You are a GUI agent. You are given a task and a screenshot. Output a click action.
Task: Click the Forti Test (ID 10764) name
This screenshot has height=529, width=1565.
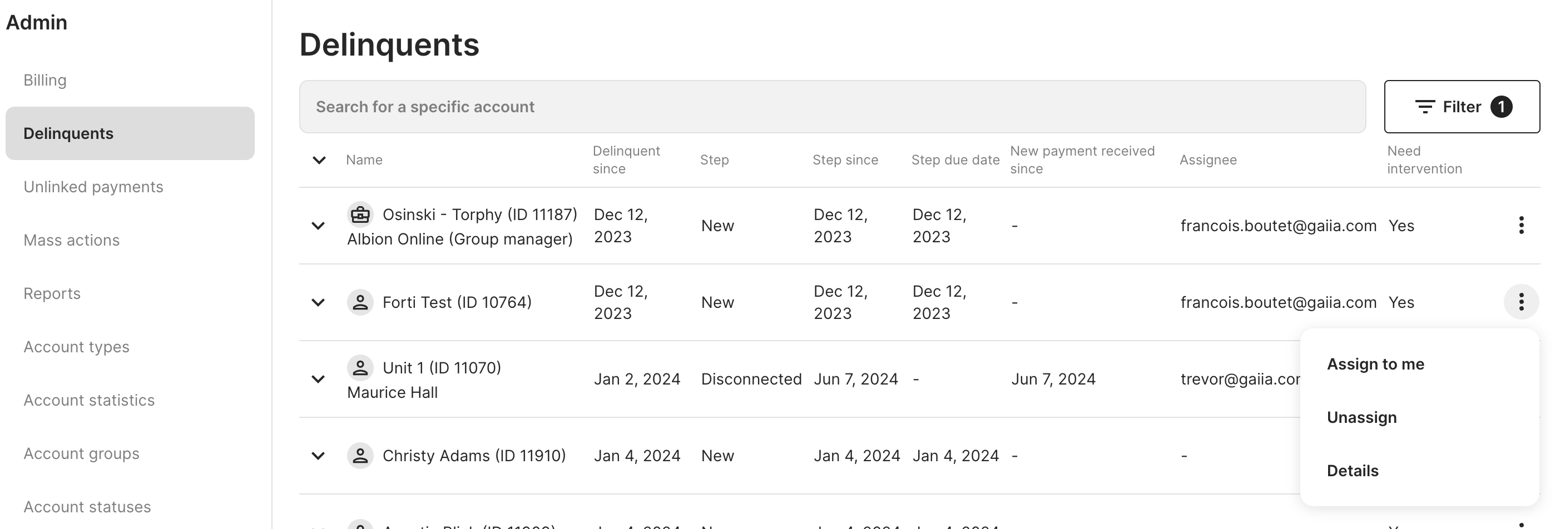(x=457, y=302)
